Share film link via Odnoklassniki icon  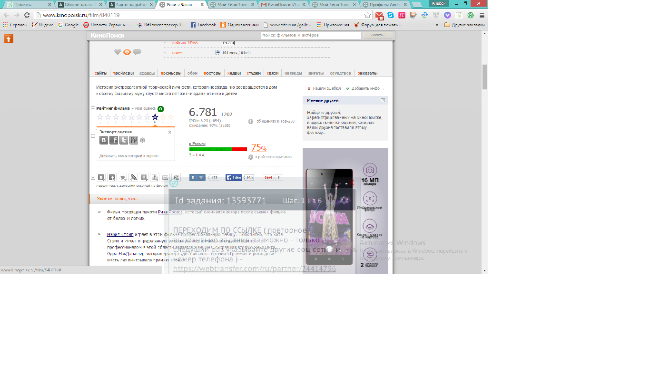click(144, 177)
